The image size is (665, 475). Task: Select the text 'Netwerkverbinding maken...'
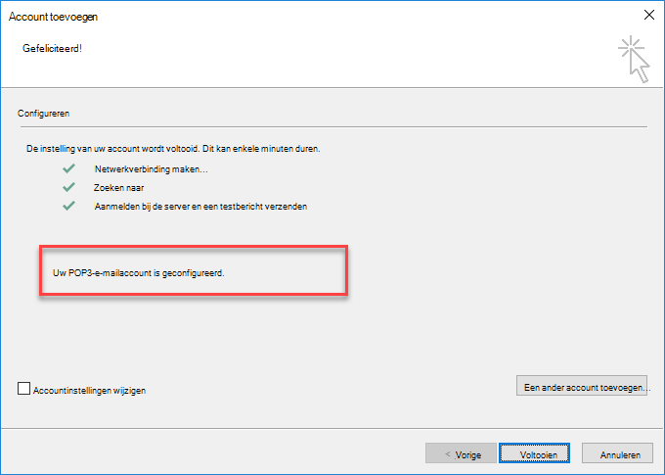pyautogui.click(x=151, y=169)
